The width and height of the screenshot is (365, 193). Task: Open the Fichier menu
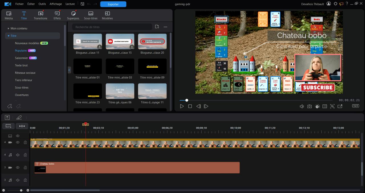point(19,4)
